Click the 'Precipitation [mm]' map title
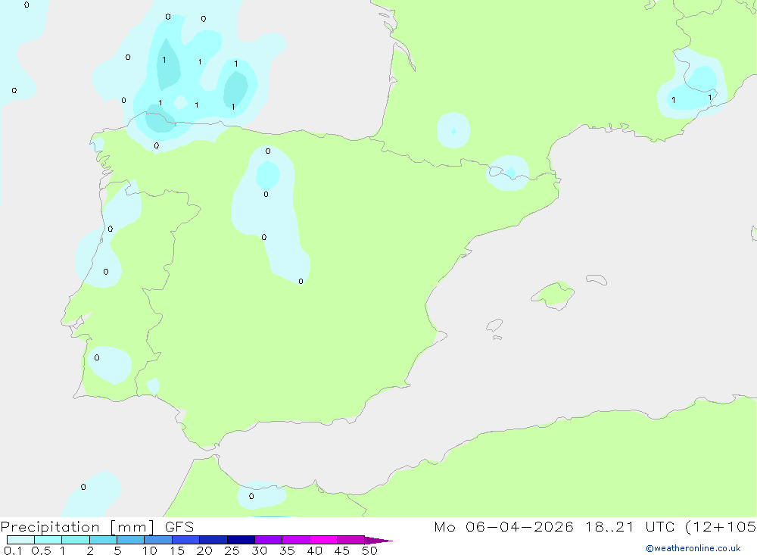The width and height of the screenshot is (757, 555). [x=77, y=527]
